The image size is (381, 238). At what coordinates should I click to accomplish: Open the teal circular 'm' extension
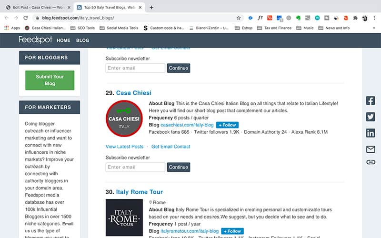point(317,18)
